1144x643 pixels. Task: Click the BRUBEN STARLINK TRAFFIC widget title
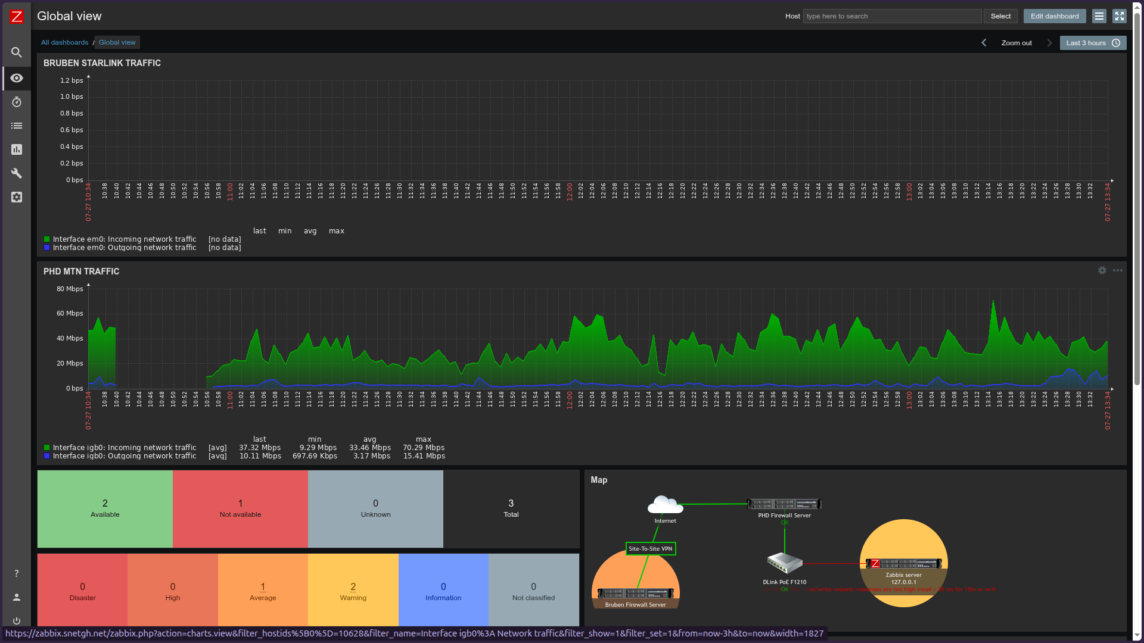tap(102, 63)
